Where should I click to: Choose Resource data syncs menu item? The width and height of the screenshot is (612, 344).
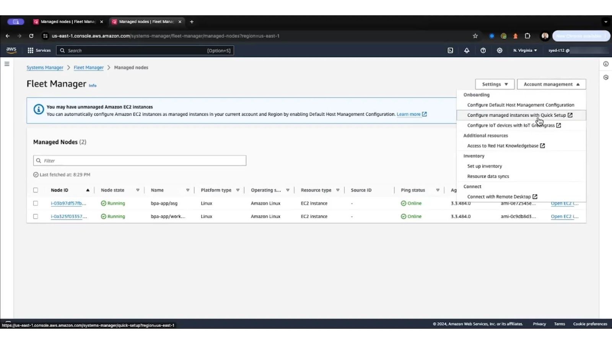tap(521, 176)
